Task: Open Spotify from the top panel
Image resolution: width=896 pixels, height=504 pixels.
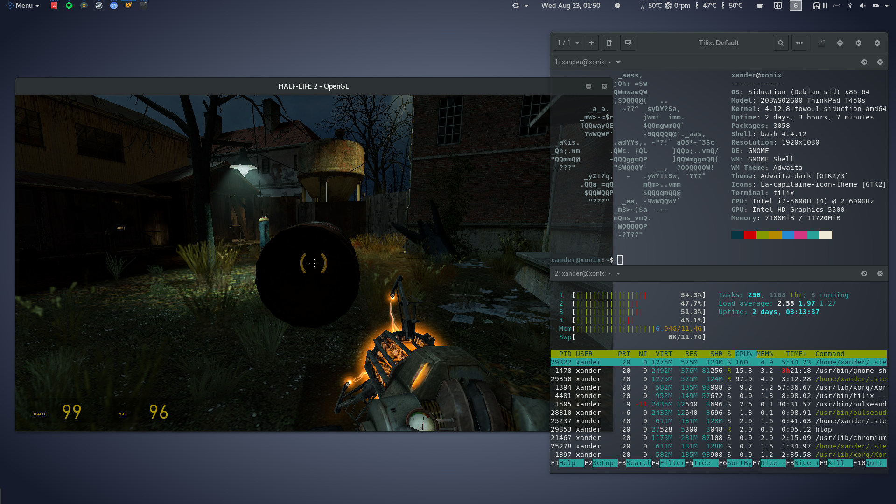Action: pyautogui.click(x=69, y=6)
